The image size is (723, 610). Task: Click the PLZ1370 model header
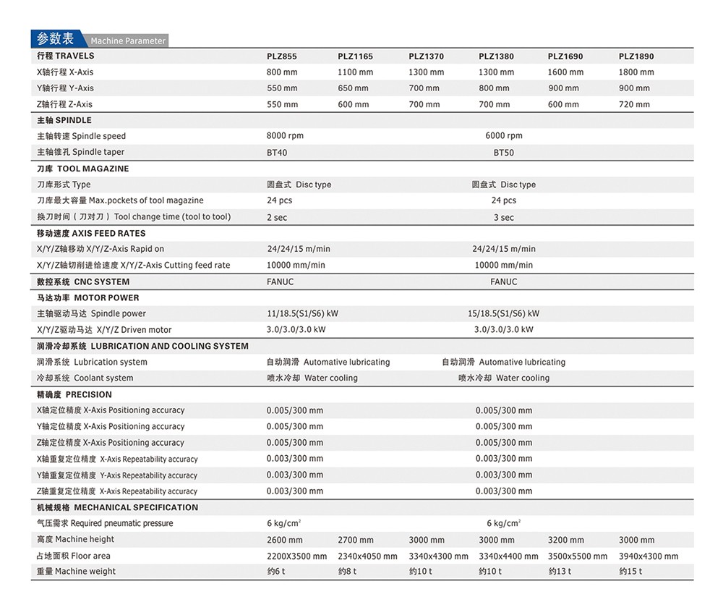[426, 56]
